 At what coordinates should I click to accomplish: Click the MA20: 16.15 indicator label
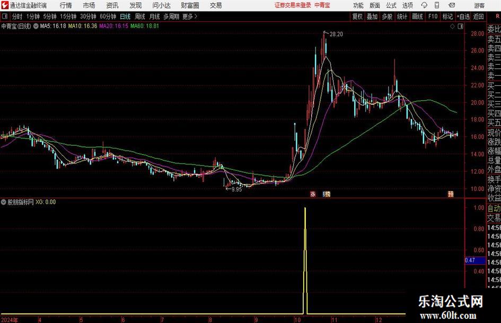(x=114, y=26)
